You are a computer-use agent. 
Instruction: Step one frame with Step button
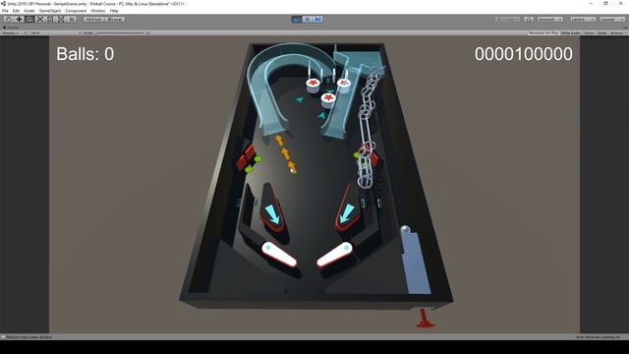(x=317, y=20)
